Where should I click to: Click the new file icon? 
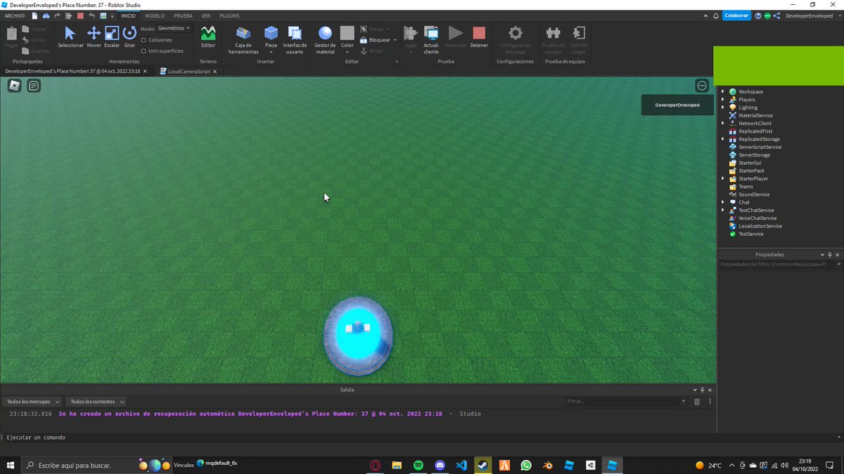coord(34,15)
